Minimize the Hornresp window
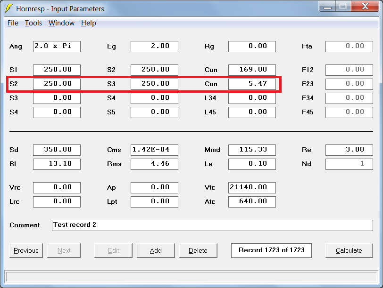383x288 pixels. point(327,7)
